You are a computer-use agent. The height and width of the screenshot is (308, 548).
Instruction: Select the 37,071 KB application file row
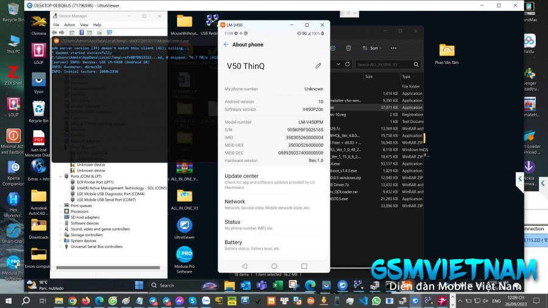point(377,108)
